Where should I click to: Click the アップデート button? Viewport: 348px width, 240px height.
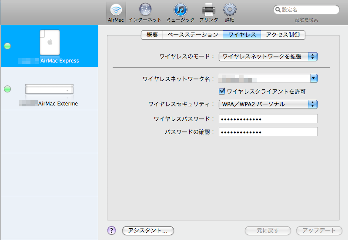[319, 230]
